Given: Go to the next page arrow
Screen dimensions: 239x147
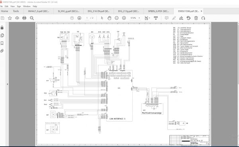Looking at the screenshot, I should [79, 18].
